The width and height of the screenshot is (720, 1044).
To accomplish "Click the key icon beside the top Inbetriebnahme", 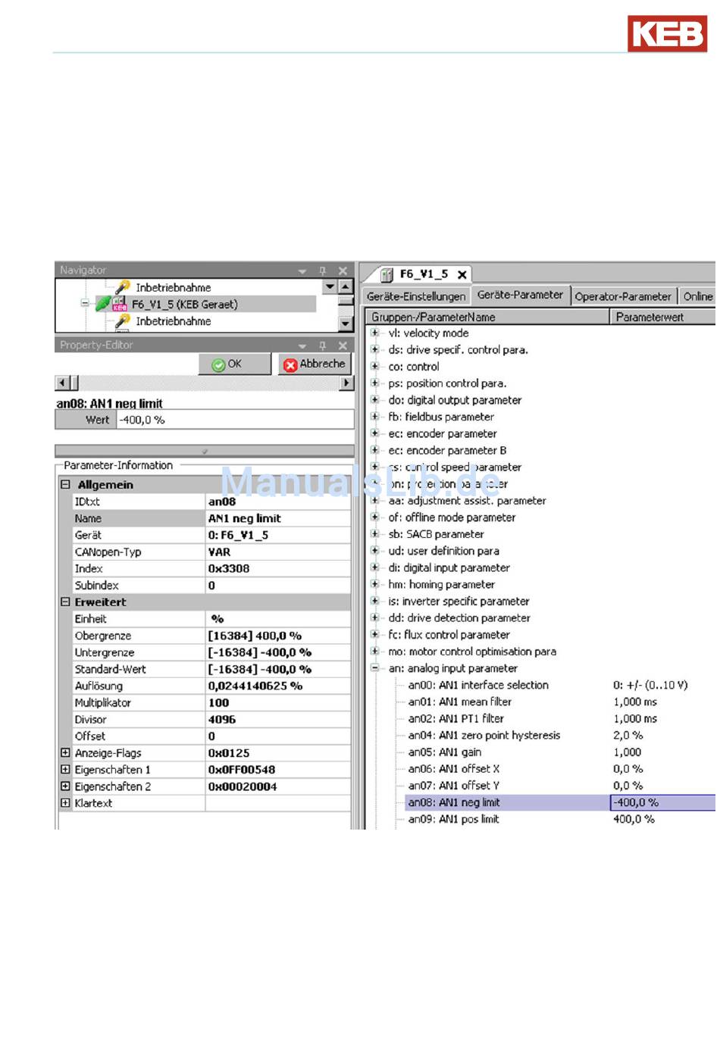I will (122, 287).
